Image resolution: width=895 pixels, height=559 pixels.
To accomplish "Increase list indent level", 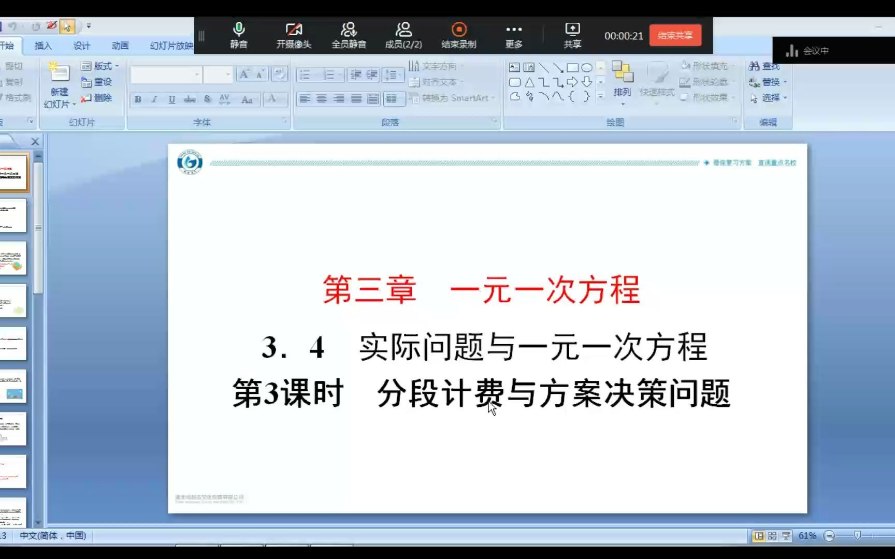I will [x=372, y=75].
